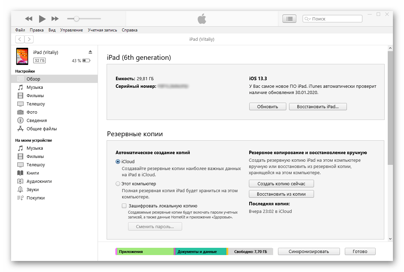Open Звуки under На моем устройстве

[33, 190]
